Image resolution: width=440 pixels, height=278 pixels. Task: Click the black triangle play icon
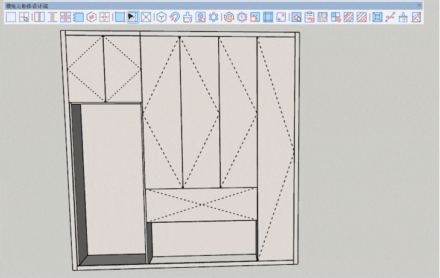tap(133, 17)
